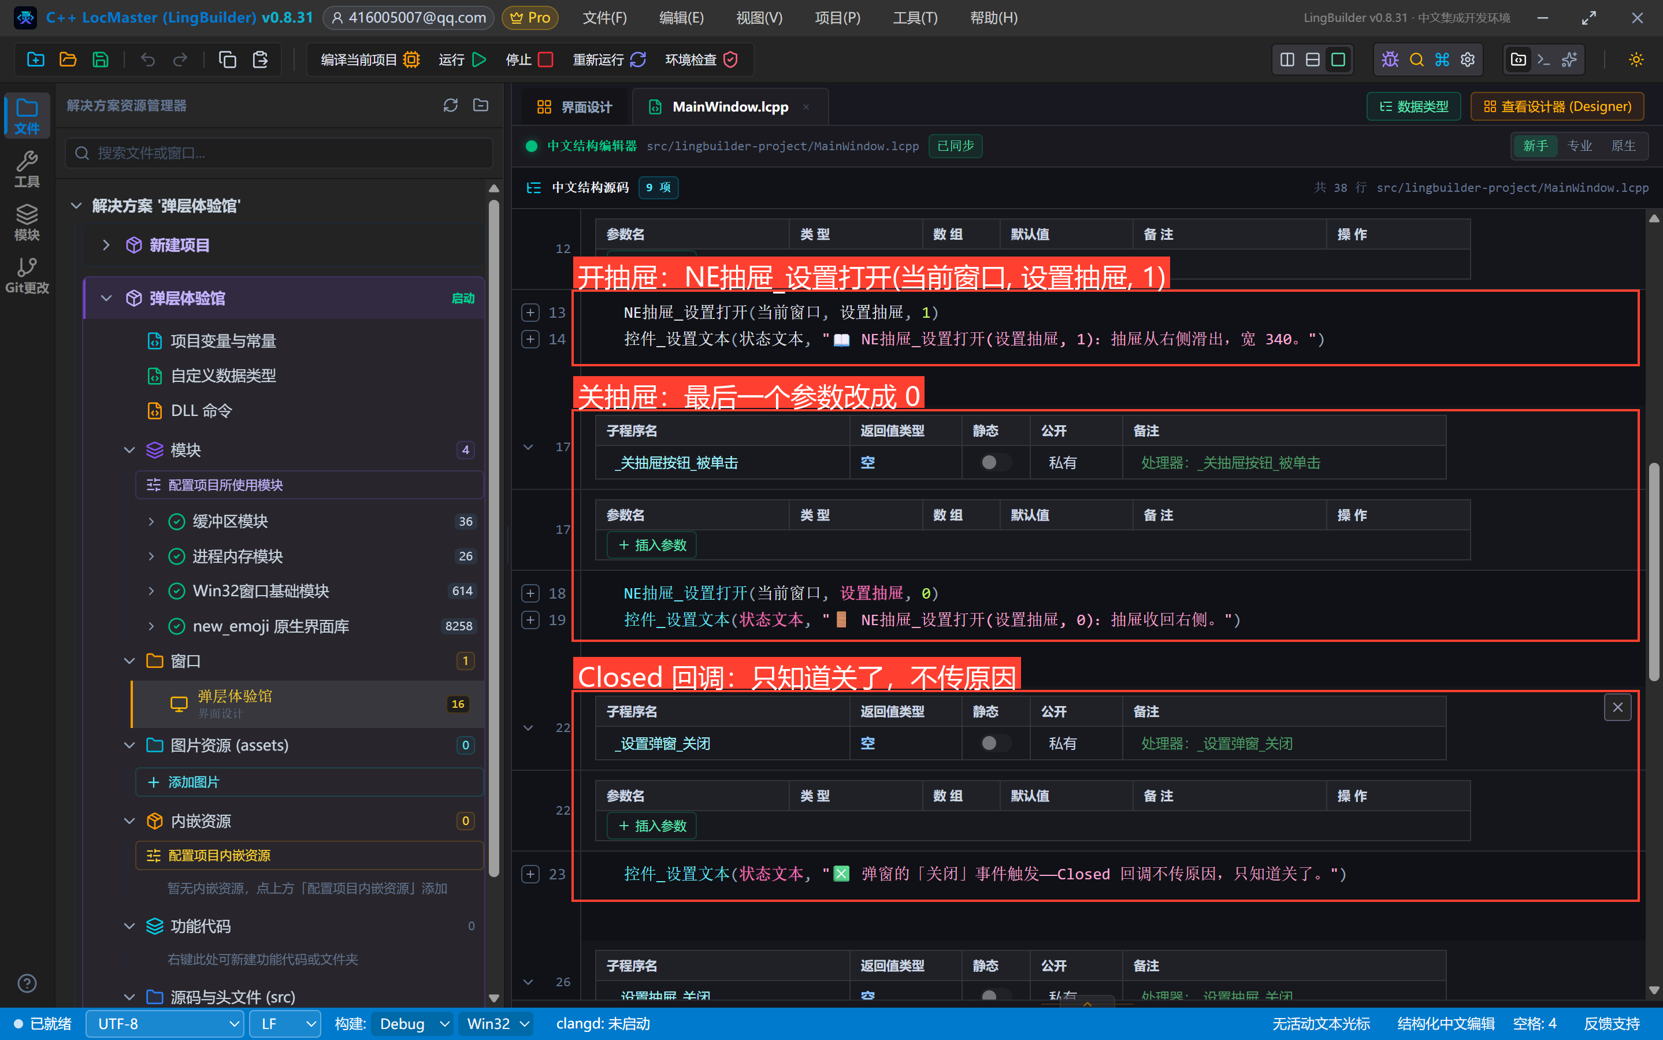Open the Debug build configuration dropdown

click(x=412, y=1023)
